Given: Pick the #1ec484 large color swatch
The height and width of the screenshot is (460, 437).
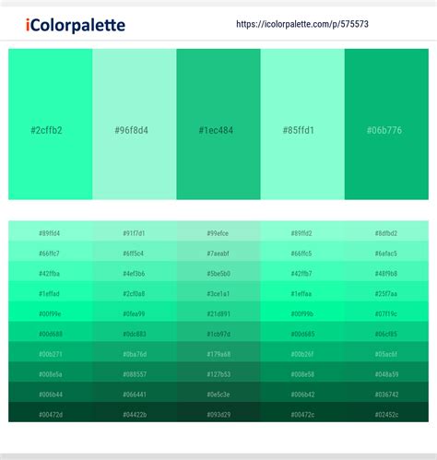Looking at the screenshot, I should tap(218, 124).
